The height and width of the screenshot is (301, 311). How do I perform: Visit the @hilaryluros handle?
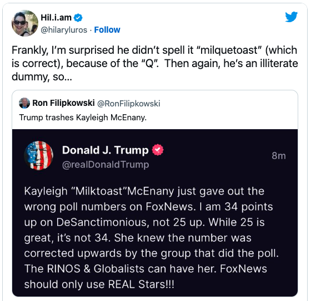coord(64,30)
